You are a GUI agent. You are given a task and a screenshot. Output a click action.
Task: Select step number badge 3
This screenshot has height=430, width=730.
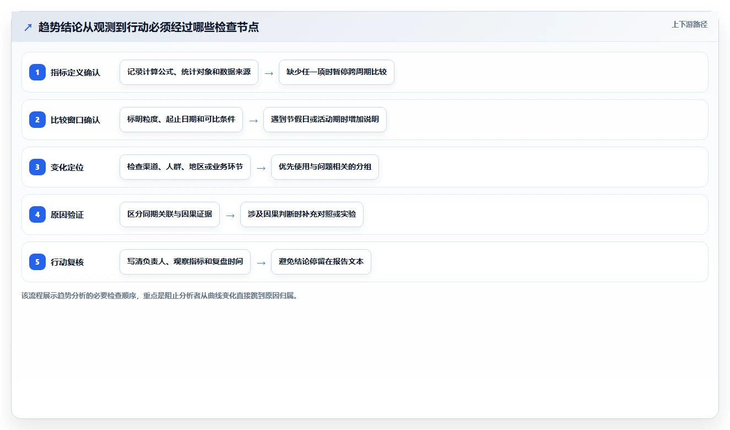click(37, 167)
